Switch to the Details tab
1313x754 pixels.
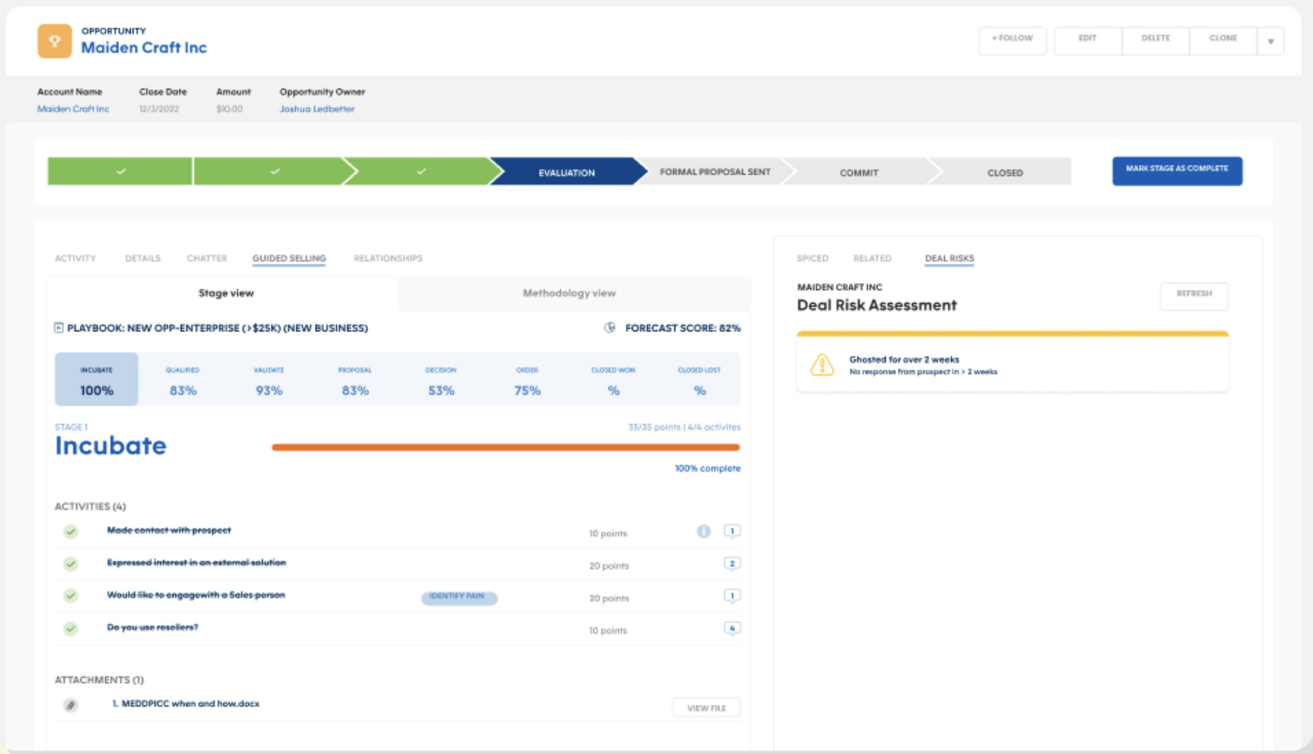[x=142, y=258]
